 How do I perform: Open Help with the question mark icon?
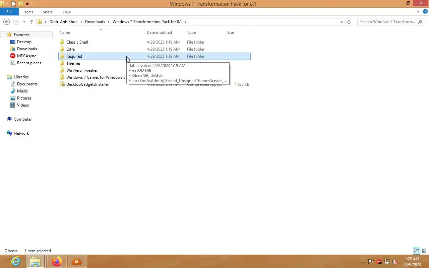click(x=425, y=12)
